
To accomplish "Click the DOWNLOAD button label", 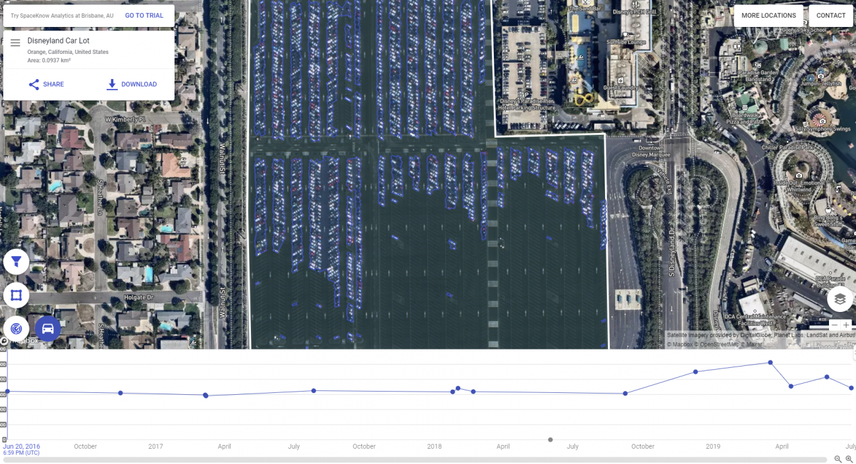I will 139,84.
